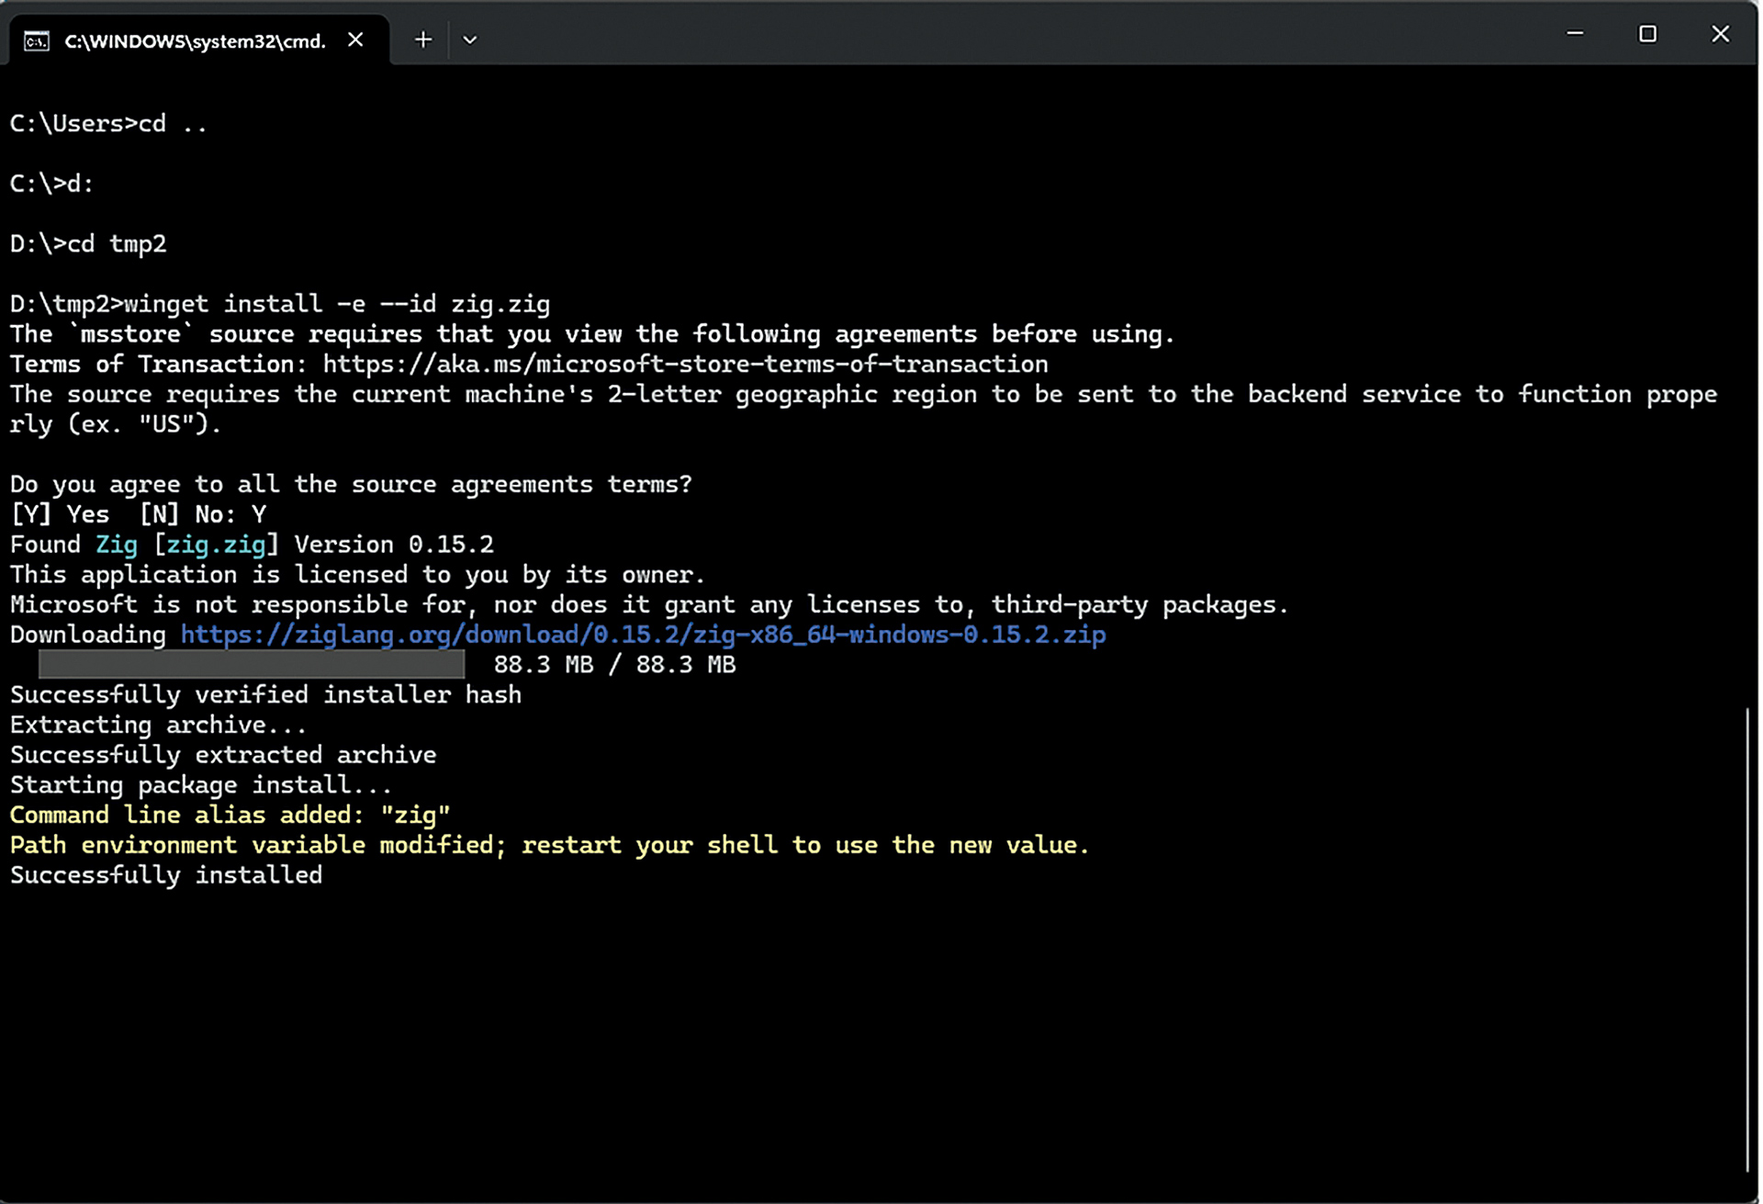The height and width of the screenshot is (1204, 1763).
Task: Maximize the terminal window
Action: pos(1647,34)
